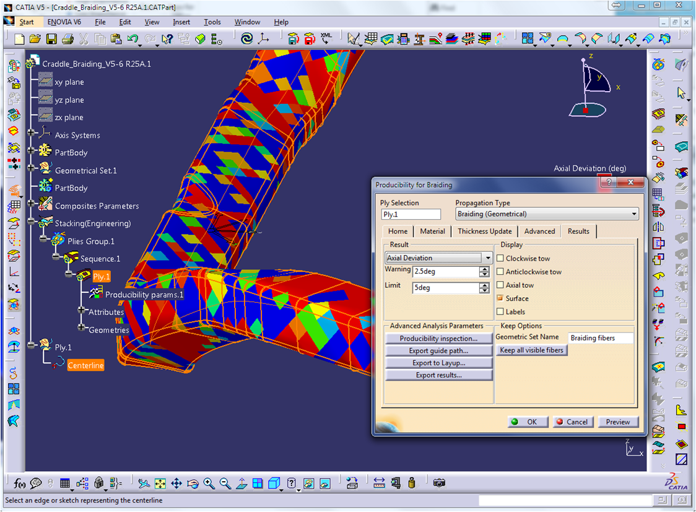
Task: Click the Save file icon
Action: click(51, 39)
